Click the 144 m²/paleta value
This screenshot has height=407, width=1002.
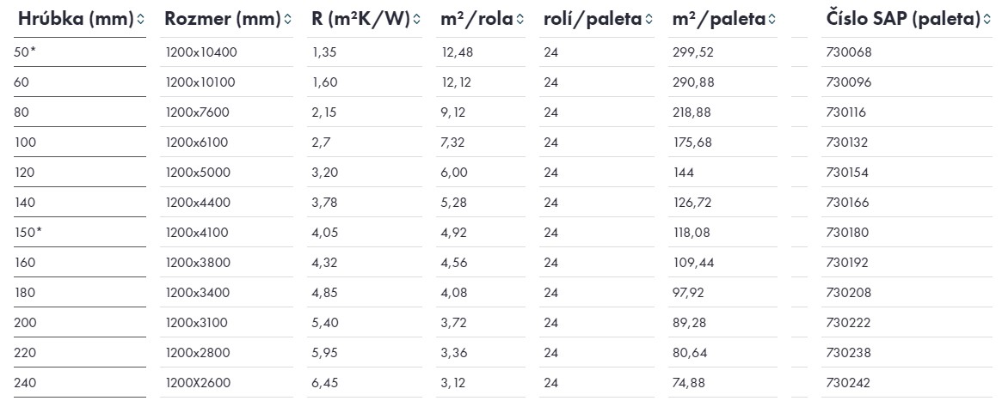pos(683,173)
